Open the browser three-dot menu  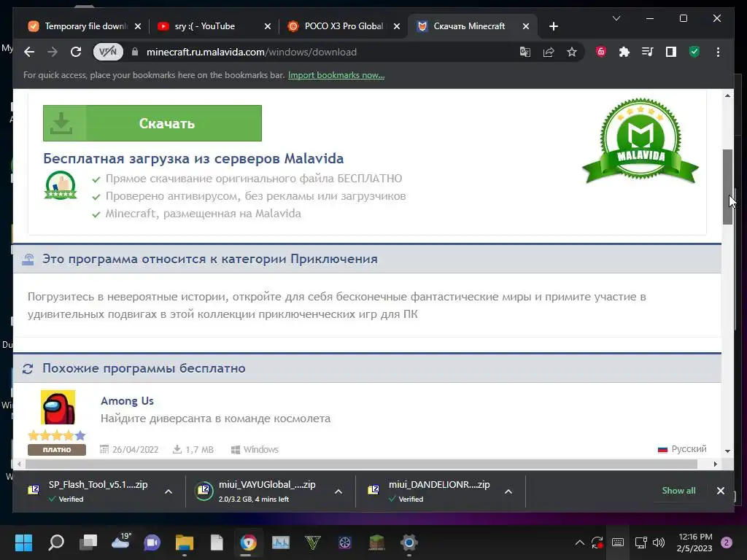(x=718, y=52)
